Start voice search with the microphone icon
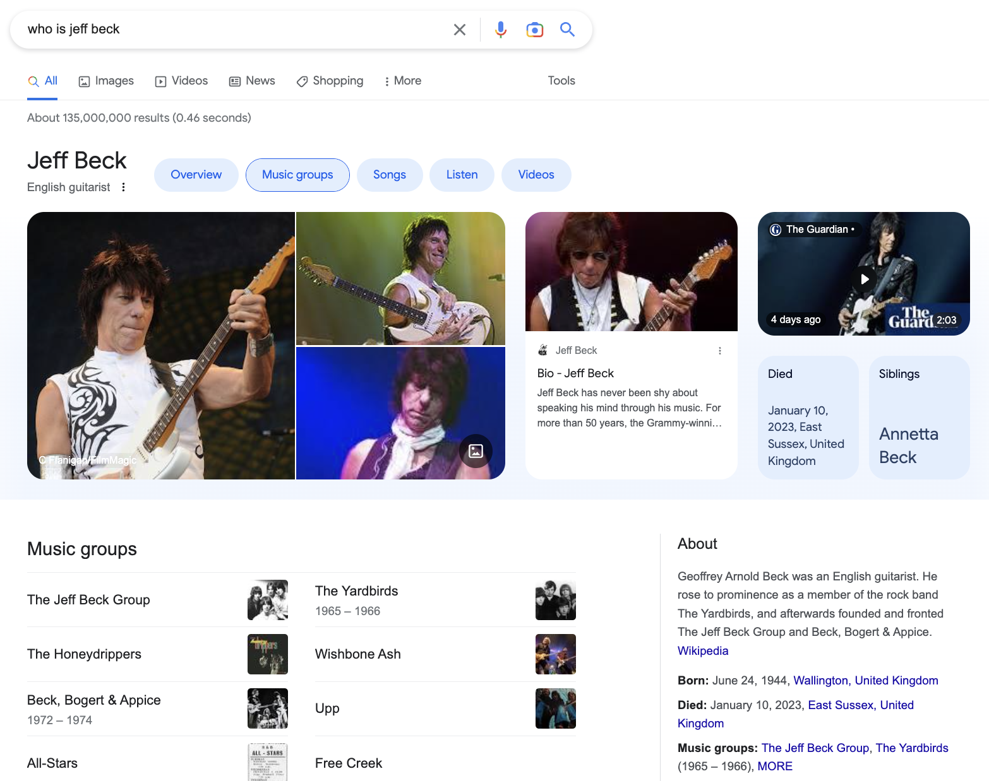 501,30
